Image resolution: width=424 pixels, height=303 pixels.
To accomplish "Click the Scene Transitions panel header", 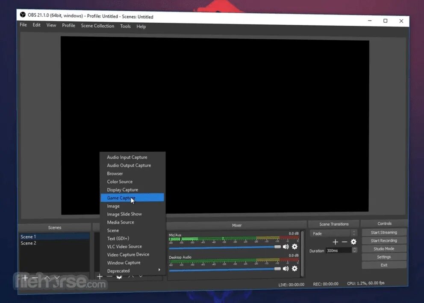I will (334, 224).
